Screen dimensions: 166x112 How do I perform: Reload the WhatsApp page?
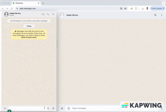(12, 9)
